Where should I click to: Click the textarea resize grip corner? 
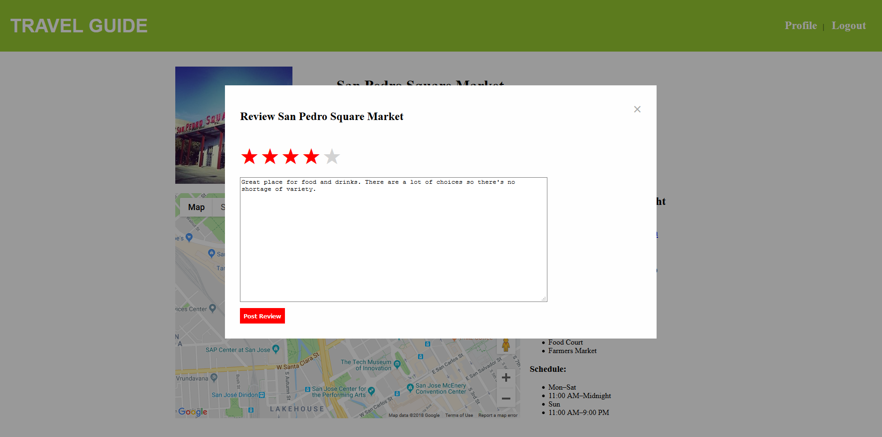(544, 299)
